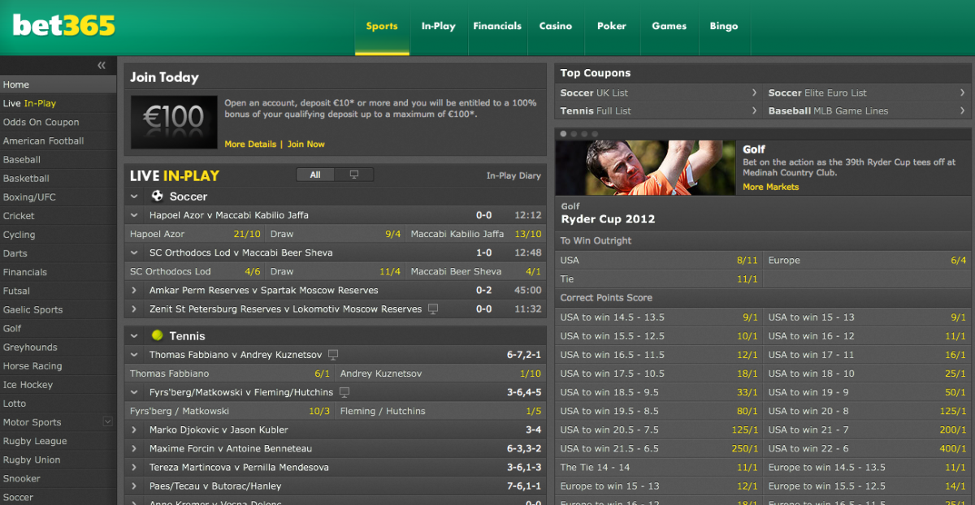Image resolution: width=975 pixels, height=505 pixels.
Task: Open Soccer UK List coupon
Action: (659, 93)
